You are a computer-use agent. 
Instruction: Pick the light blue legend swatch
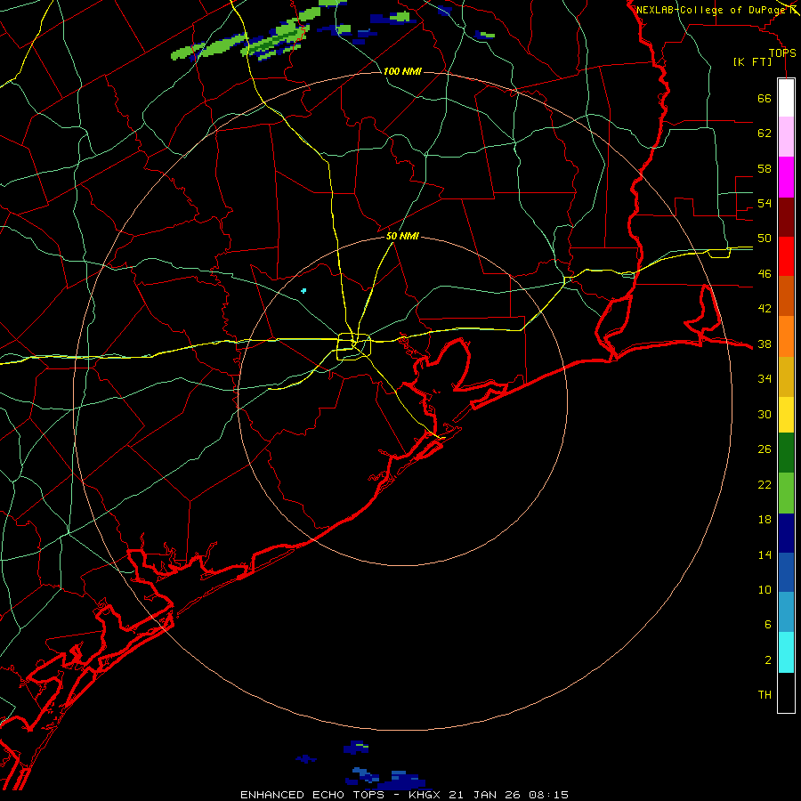(786, 612)
